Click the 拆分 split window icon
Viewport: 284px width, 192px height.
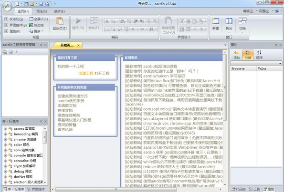229,21
